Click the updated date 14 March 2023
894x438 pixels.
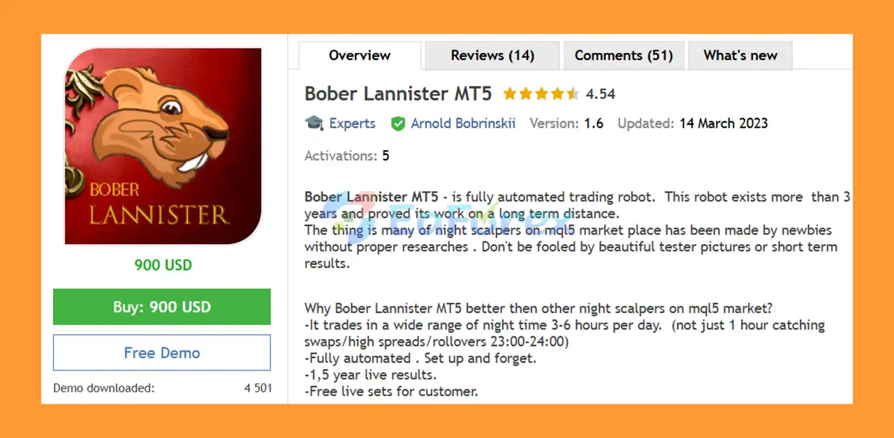click(724, 123)
